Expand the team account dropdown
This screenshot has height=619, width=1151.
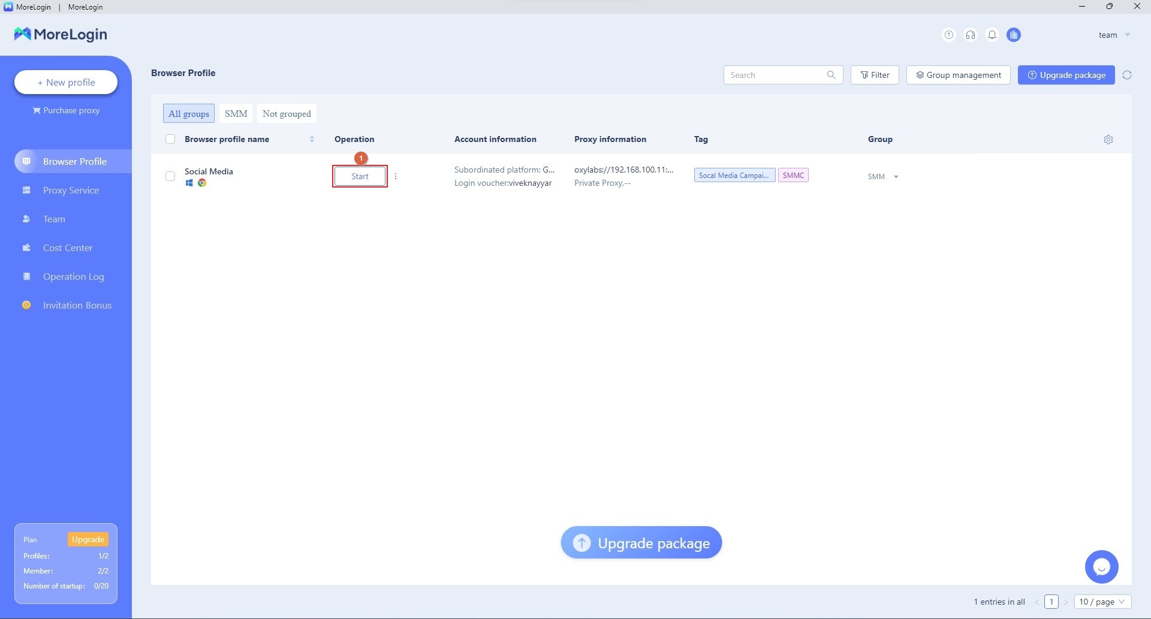1114,35
